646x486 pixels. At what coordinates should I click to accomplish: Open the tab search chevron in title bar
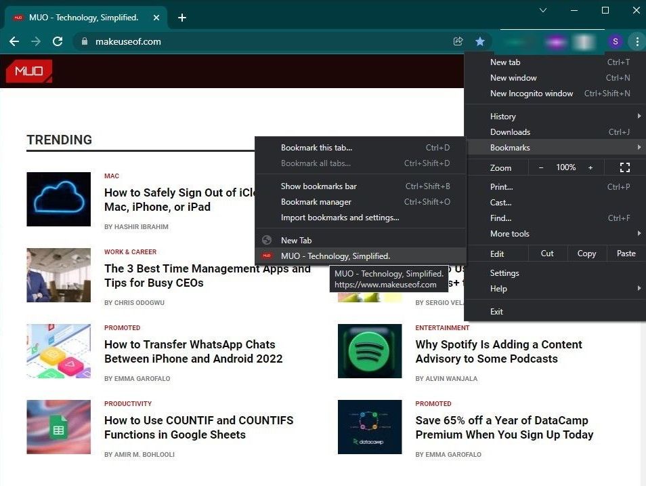pos(543,10)
